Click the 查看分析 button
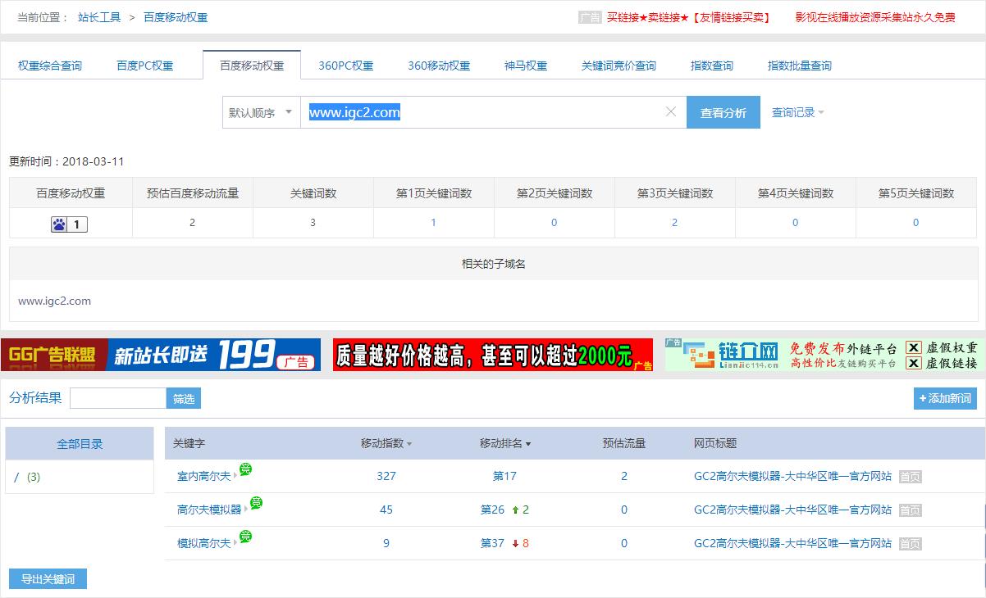The width and height of the screenshot is (986, 598). tap(723, 112)
